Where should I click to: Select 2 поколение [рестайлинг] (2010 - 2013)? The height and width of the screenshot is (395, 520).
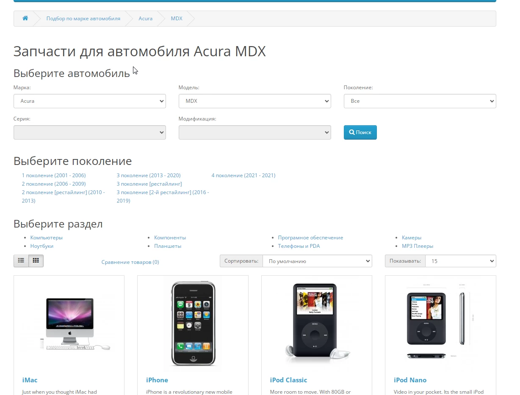point(64,197)
